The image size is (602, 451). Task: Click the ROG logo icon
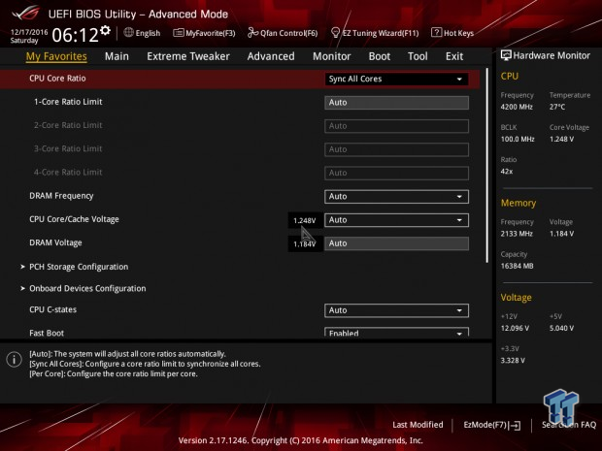tap(25, 14)
